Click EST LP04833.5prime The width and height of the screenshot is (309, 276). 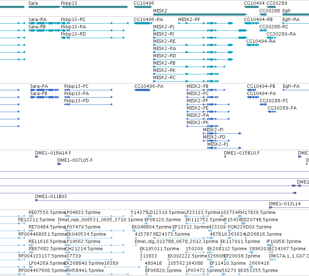(83, 213)
